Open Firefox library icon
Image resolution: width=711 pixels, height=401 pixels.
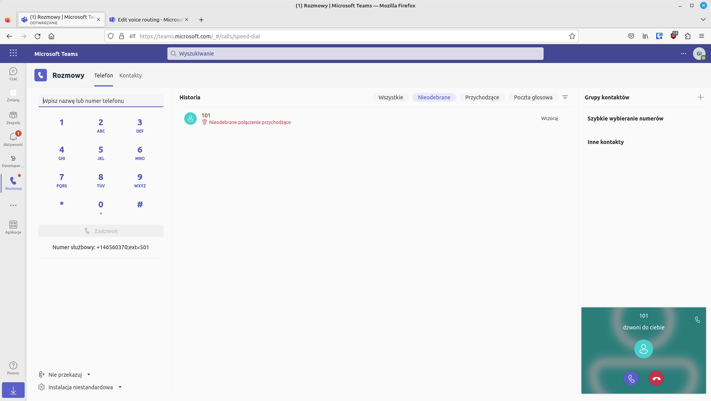click(x=645, y=36)
